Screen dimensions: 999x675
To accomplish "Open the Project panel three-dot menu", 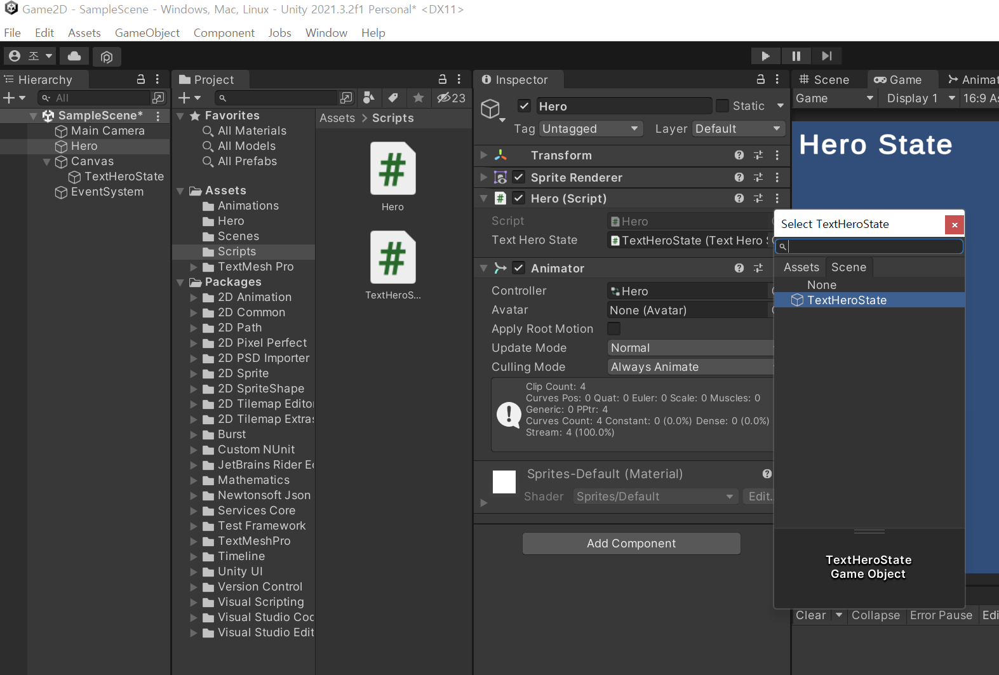I will pyautogui.click(x=459, y=79).
